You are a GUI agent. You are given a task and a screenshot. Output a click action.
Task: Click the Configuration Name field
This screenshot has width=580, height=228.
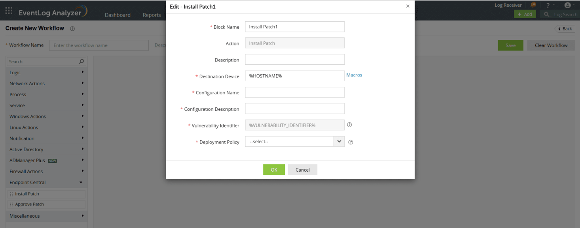click(x=295, y=92)
